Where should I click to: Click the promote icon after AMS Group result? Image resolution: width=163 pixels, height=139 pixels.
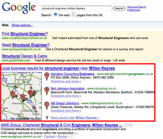click(126, 125)
